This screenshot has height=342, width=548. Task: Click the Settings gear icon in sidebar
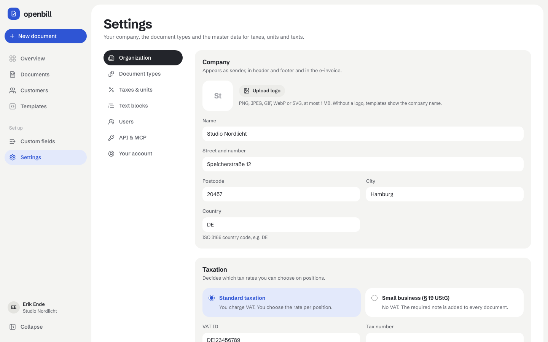[13, 157]
